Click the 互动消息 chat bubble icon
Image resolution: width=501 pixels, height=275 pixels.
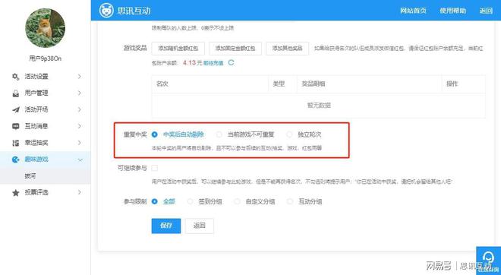click(x=15, y=126)
